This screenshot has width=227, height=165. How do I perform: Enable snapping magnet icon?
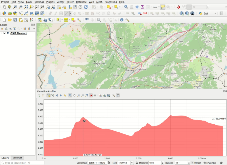point(178,7)
